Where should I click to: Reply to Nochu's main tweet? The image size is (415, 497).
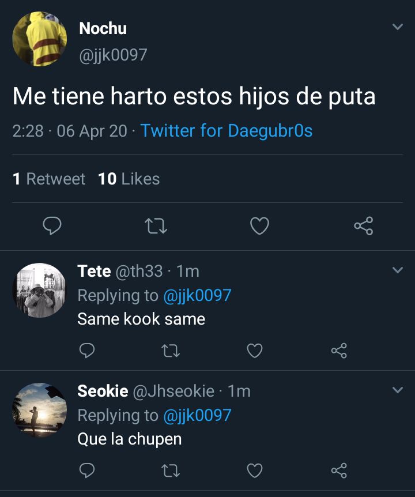[x=52, y=225]
